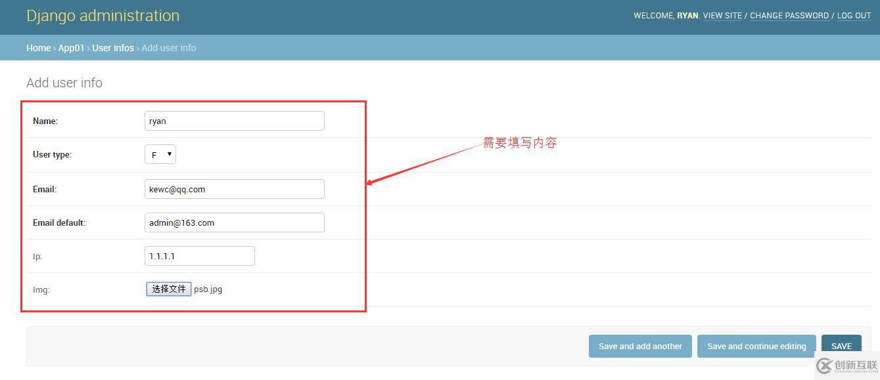Screen dimensions: 880x380
Task: Click the Email: field label
Action: pyautogui.click(x=45, y=189)
